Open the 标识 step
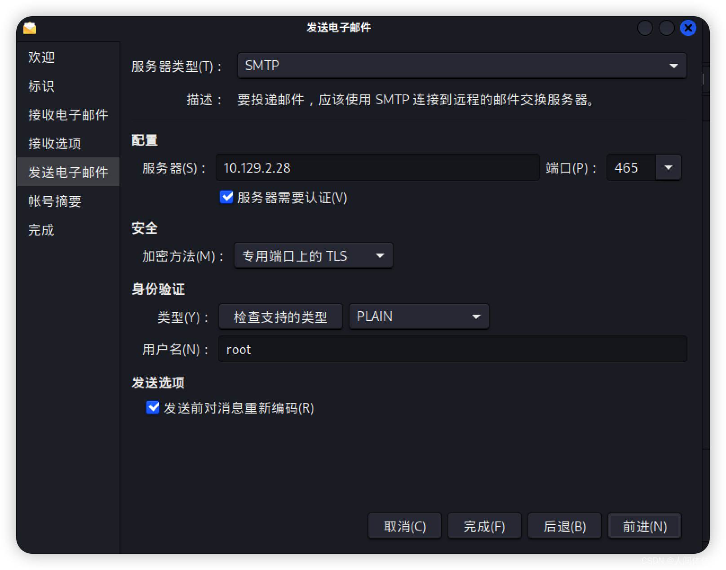726x570 pixels. coord(41,86)
